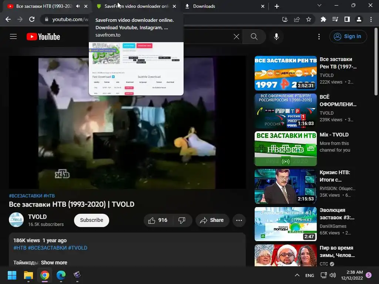
Task: Open Chrome three-dot main menu
Action: [x=371, y=19]
